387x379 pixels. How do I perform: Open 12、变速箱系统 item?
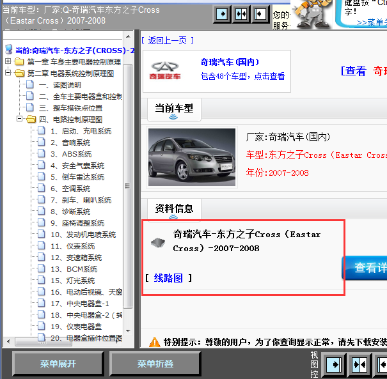coord(76,258)
